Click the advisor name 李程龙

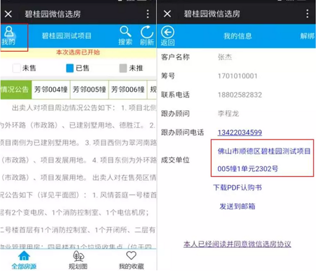pyautogui.click(x=228, y=114)
